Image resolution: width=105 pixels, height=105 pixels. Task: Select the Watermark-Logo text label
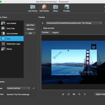[x=13, y=44]
